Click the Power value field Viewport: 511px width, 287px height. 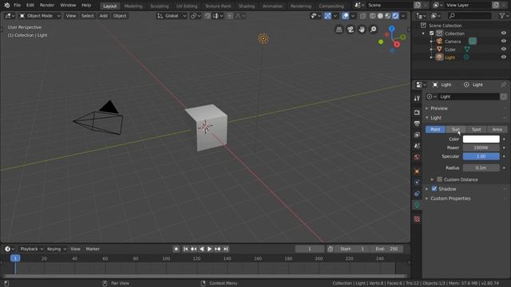[481, 147]
